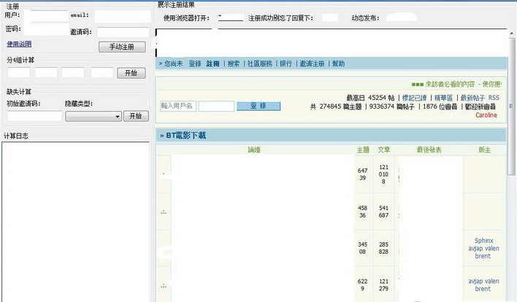Image resolution: width=517 pixels, height=302 pixels.
Task: Open the 最新帖子 latest posts link
Action: click(472, 97)
